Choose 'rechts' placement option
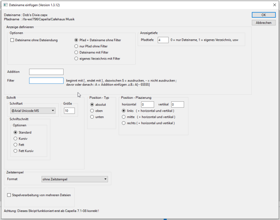Image resolution: width=280 pixels, height=220 pixels. click(124, 123)
